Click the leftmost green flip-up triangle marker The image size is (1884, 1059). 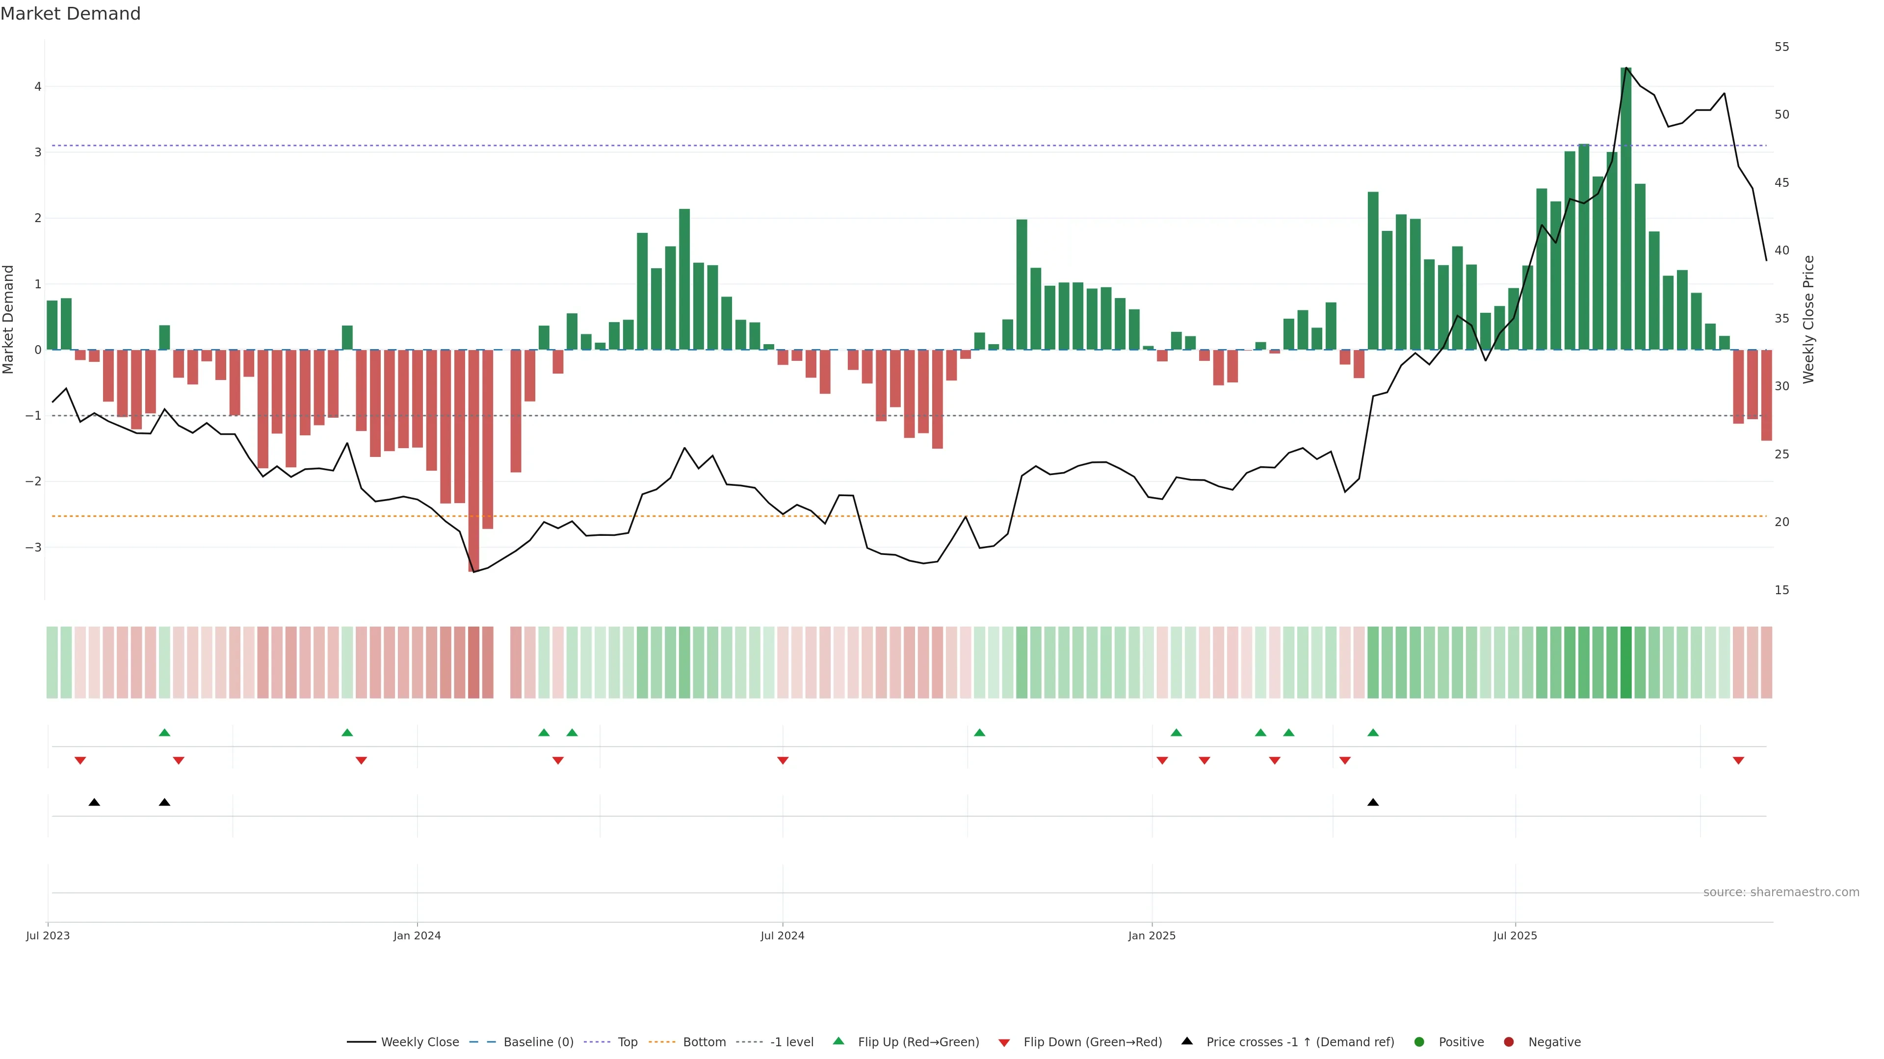(164, 732)
